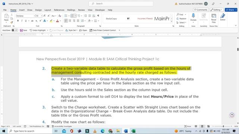Align text to the right
This screenshot has height=134, width=239.
coord(74,21)
